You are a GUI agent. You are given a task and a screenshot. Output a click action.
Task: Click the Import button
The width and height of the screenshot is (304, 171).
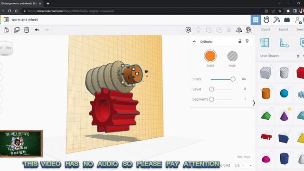pyautogui.click(x=265, y=29)
